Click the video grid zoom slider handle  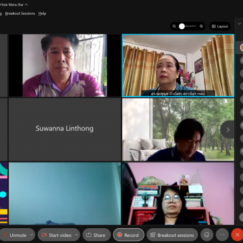click(182, 26)
